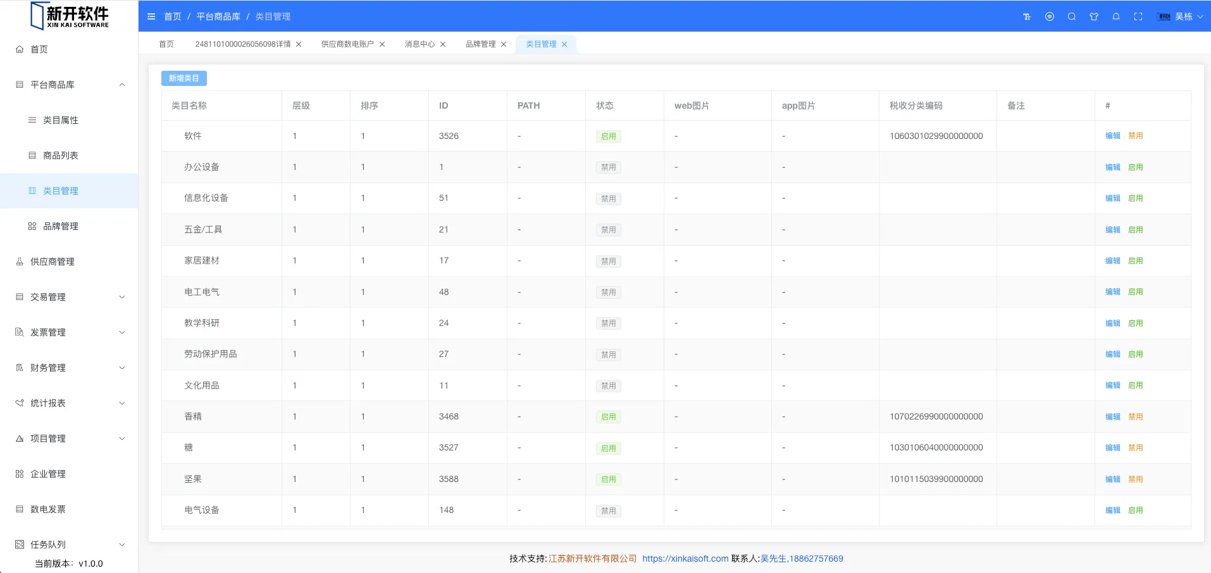The width and height of the screenshot is (1211, 573).
Task: Enable the 办公设备 category
Action: click(x=1135, y=167)
